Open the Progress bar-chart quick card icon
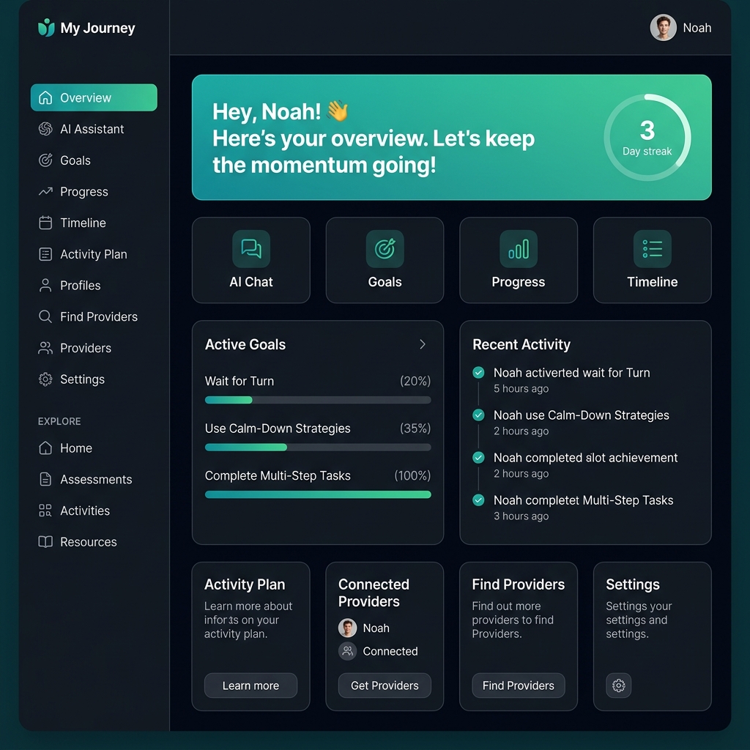Viewport: 750px width, 750px height. tap(518, 248)
